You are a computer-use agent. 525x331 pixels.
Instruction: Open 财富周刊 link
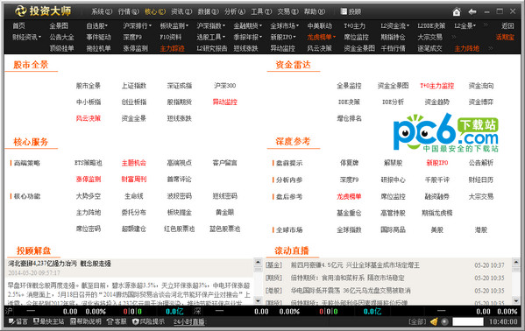134,179
